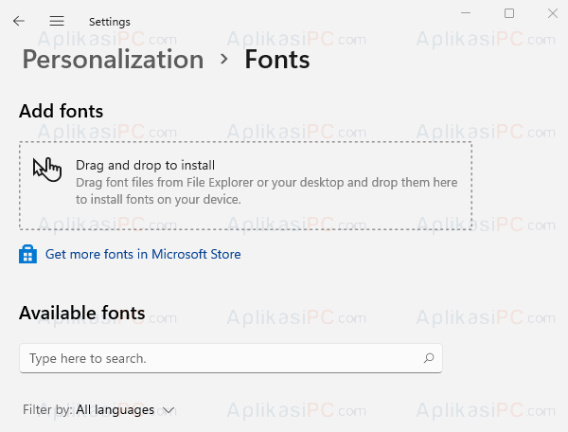This screenshot has width=568, height=432.
Task: Click the chevron beside All languages
Action: pos(169,410)
